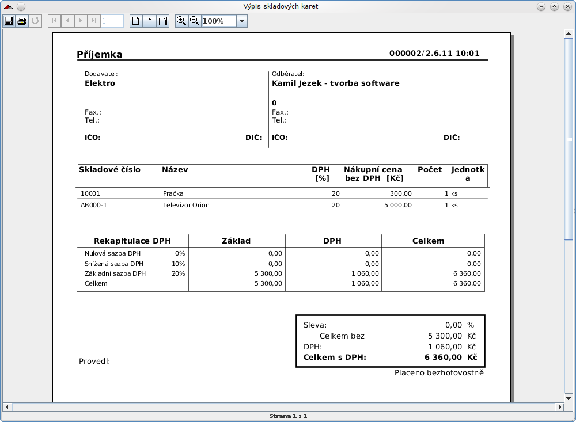
Task: Click the horizontal scrollbar right arrow
Action: pos(558,407)
